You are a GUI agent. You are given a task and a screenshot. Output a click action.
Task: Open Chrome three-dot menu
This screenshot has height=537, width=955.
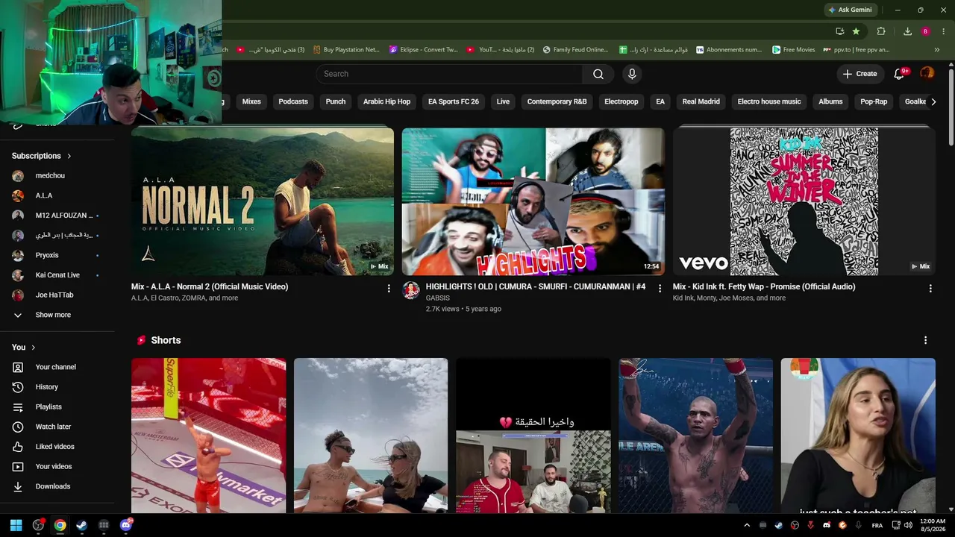click(x=943, y=31)
